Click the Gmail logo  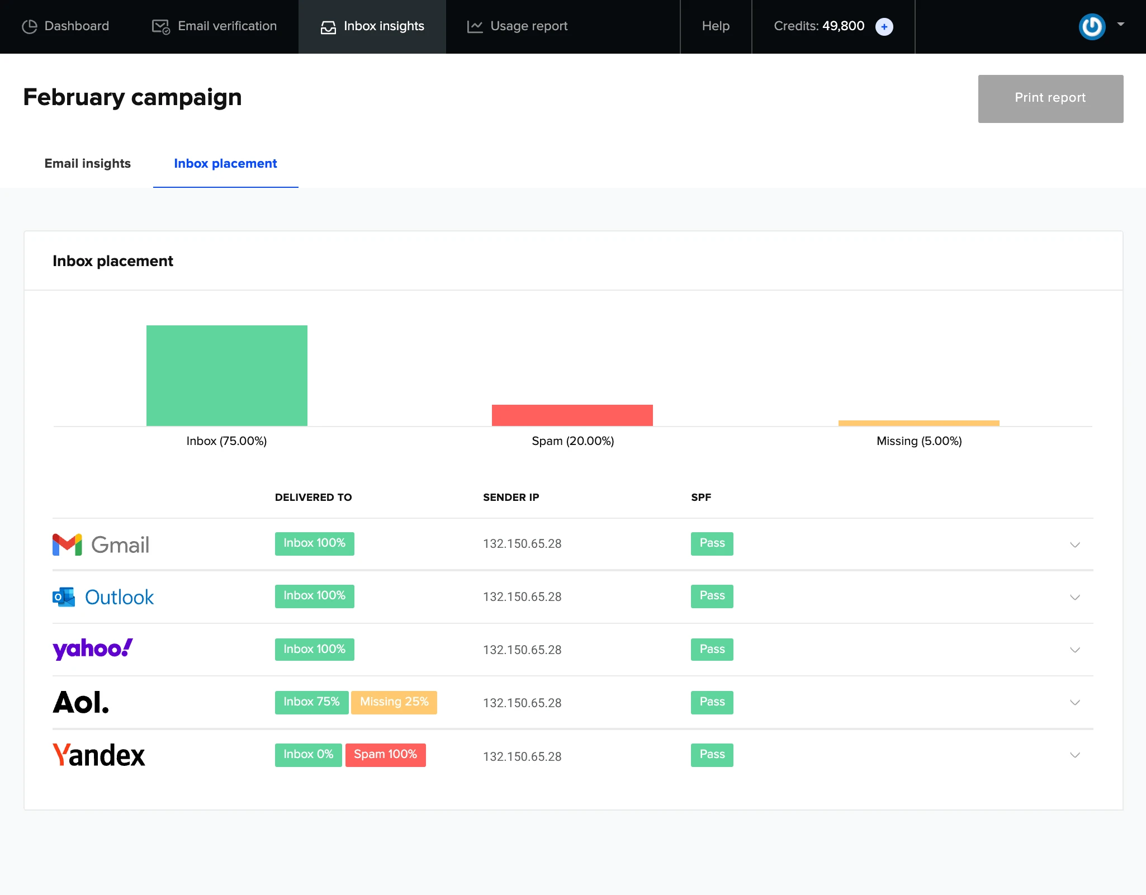pos(101,544)
